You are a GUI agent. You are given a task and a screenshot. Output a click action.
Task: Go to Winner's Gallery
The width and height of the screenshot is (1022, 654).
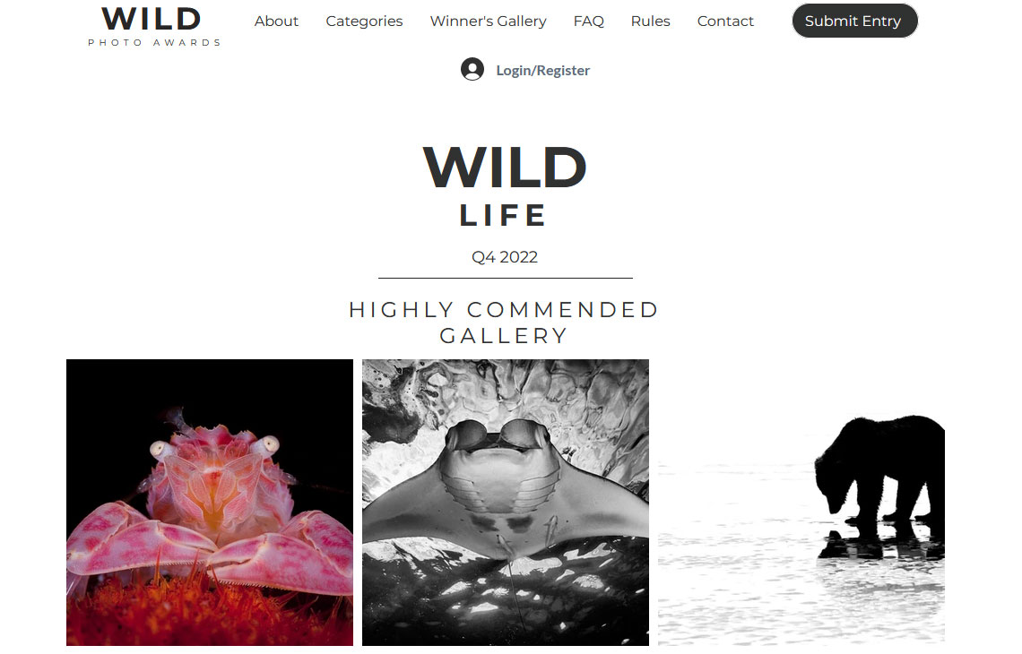(x=489, y=21)
